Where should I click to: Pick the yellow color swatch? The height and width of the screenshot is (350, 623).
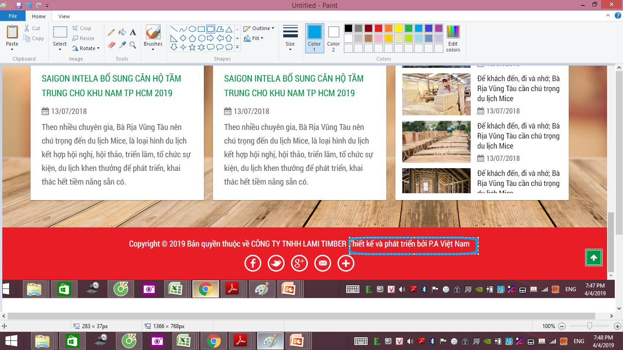(x=399, y=28)
